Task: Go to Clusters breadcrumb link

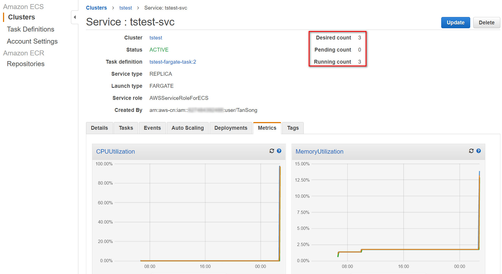Action: pos(96,8)
